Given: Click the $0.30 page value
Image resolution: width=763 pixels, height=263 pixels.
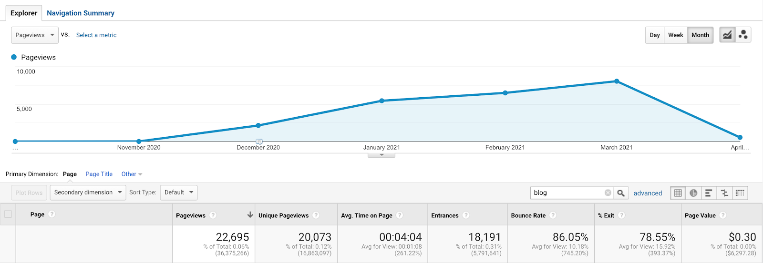Looking at the screenshot, I should (x=742, y=237).
